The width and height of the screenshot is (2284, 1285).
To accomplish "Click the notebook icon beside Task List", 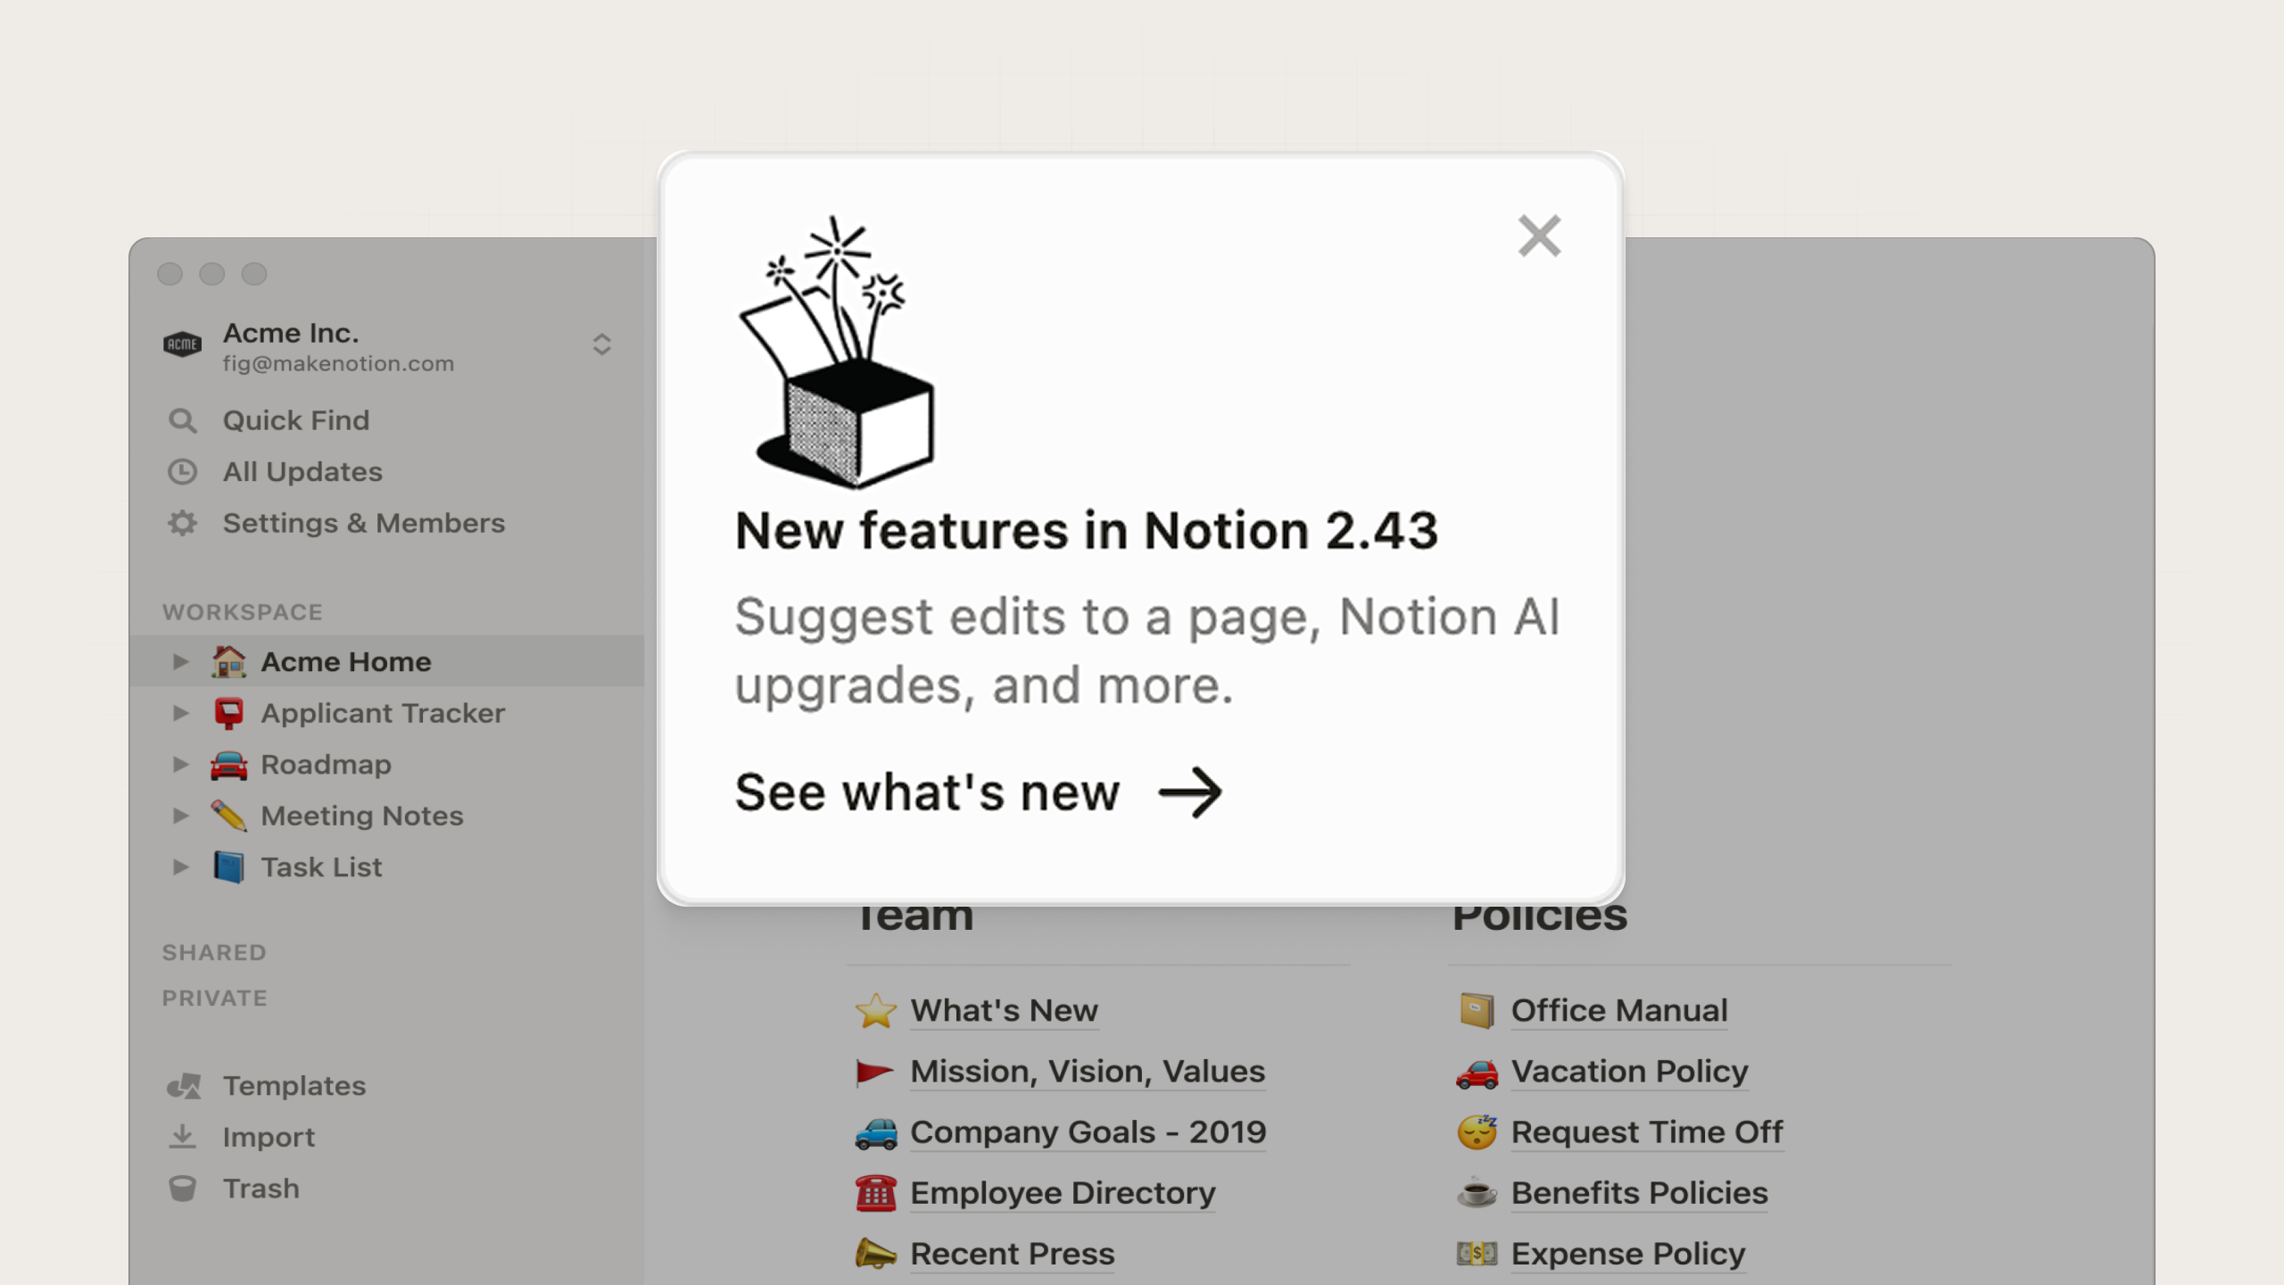I will point(229,866).
